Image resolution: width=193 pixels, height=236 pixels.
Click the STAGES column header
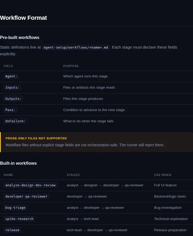tap(73, 175)
